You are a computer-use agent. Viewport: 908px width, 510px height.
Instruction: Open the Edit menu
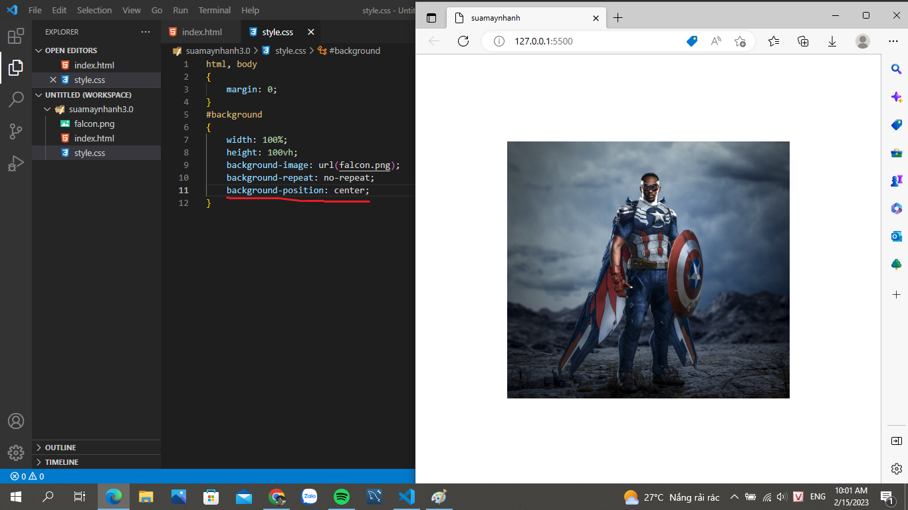[59, 11]
